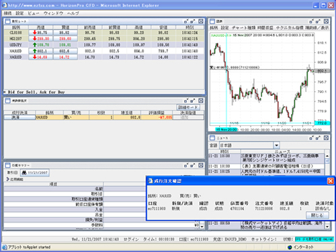Click the cyan online status indicator
Image resolution: width=336 pixels, height=252 pixels.
(314, 239)
